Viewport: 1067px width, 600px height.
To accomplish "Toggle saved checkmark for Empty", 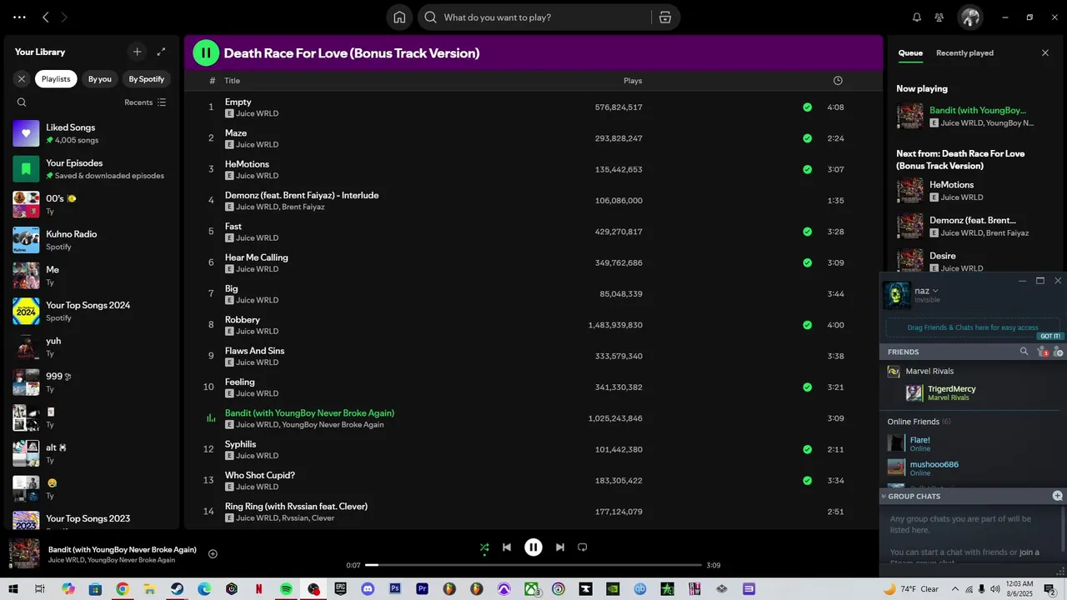I will (807, 107).
